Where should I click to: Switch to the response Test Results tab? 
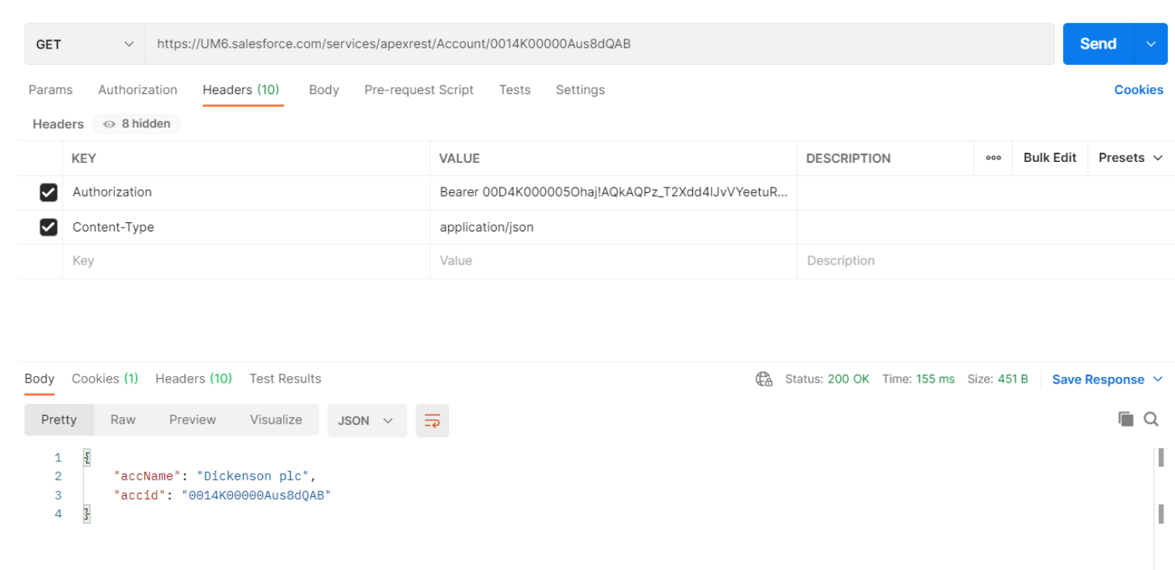(285, 379)
